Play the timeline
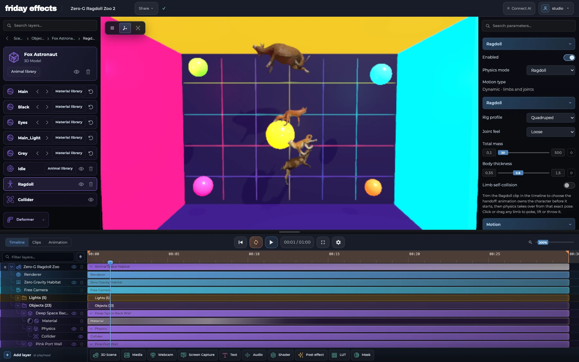The height and width of the screenshot is (362, 579). (271, 242)
